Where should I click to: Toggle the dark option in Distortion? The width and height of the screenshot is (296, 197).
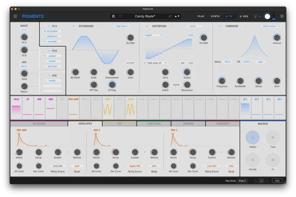point(191,63)
